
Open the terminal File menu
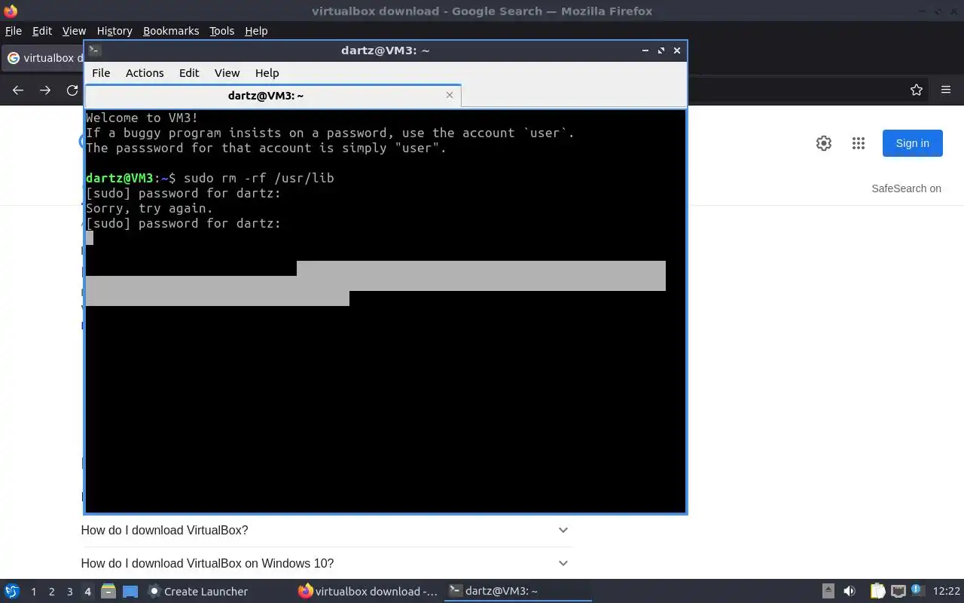[x=101, y=73]
